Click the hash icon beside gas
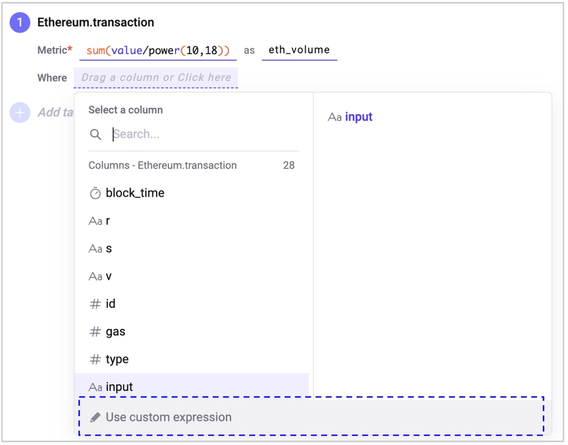Viewport: 568px width, 445px height. [x=95, y=332]
